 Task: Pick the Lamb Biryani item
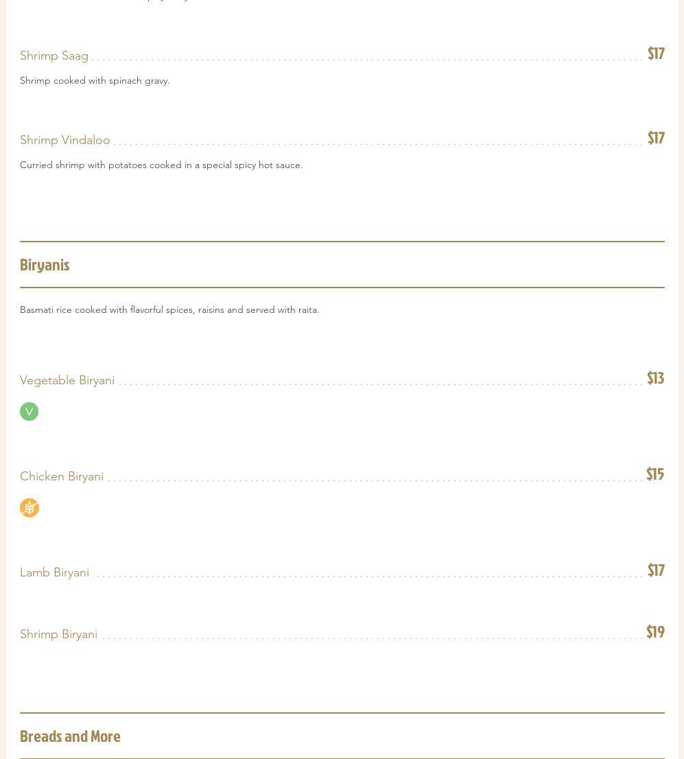[55, 572]
